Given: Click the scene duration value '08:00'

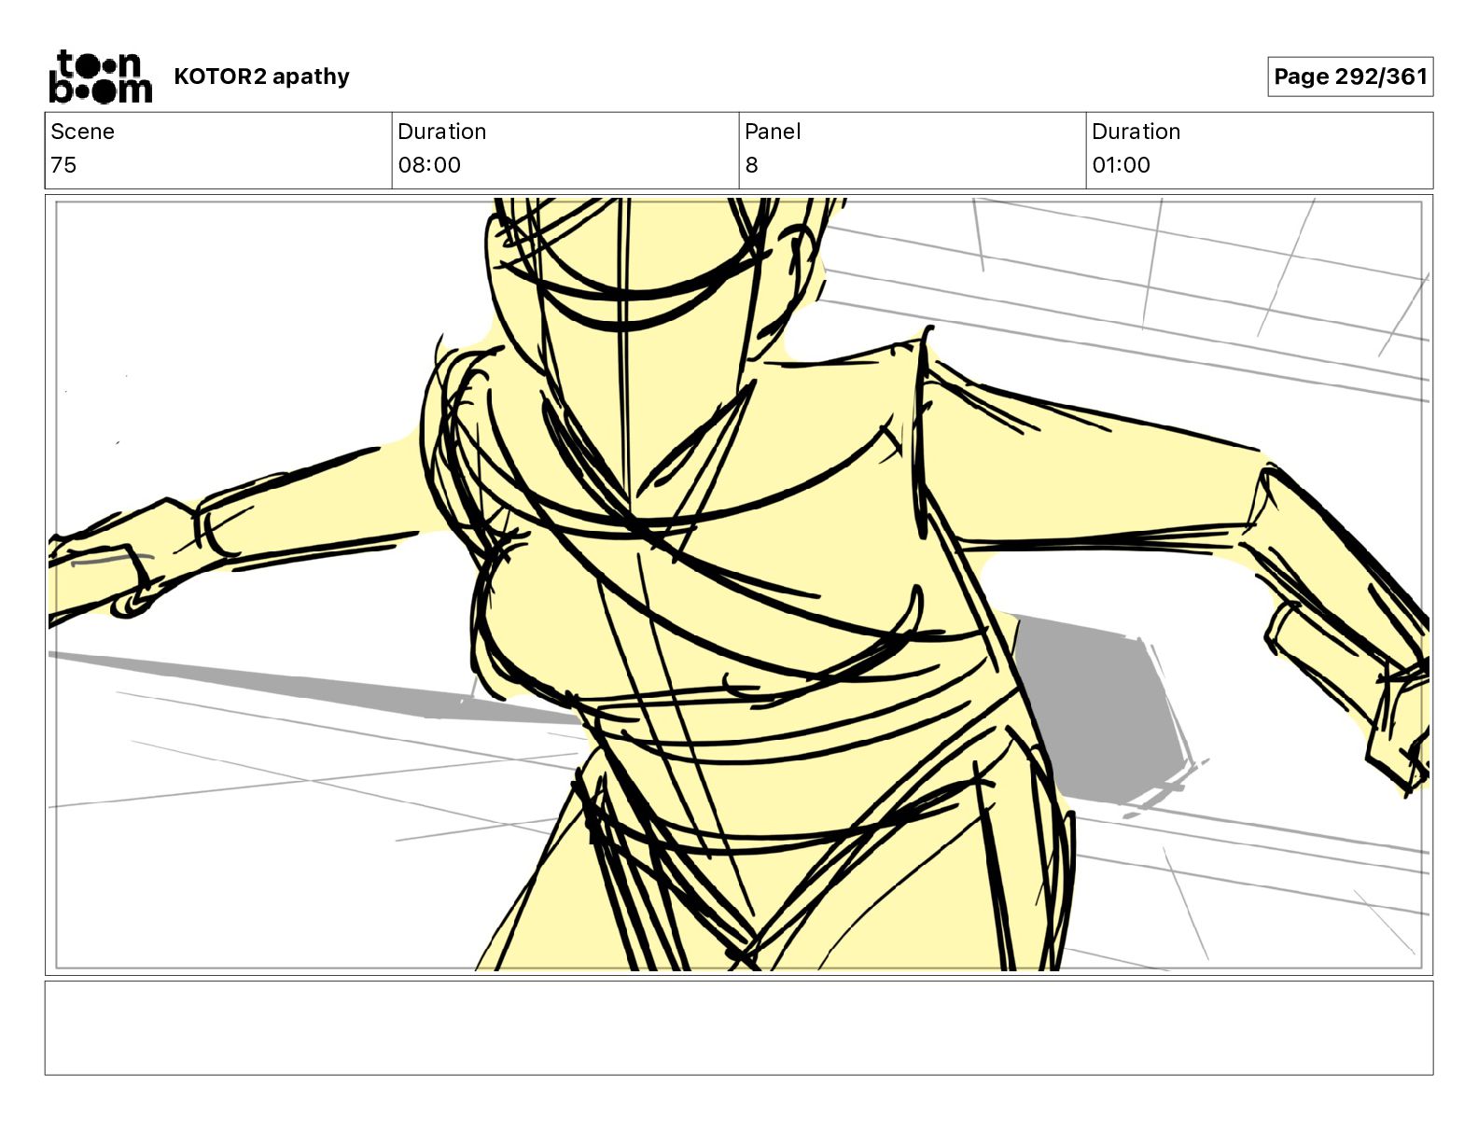Looking at the screenshot, I should pos(429,165).
